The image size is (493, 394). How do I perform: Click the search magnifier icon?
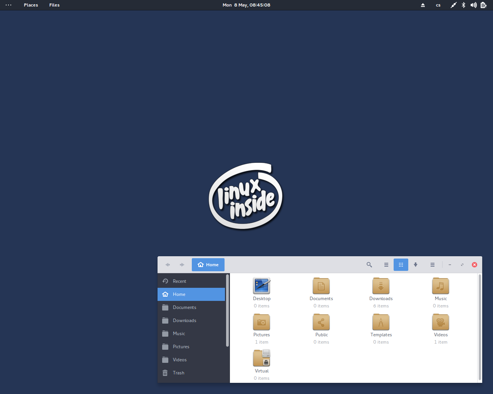pyautogui.click(x=369, y=265)
